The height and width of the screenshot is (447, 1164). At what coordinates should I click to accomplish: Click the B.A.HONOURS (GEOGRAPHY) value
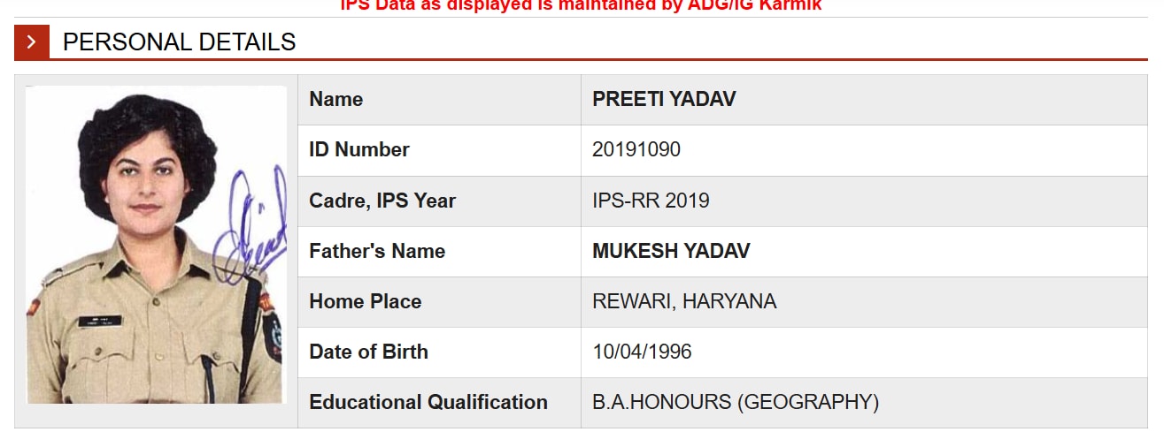click(736, 402)
